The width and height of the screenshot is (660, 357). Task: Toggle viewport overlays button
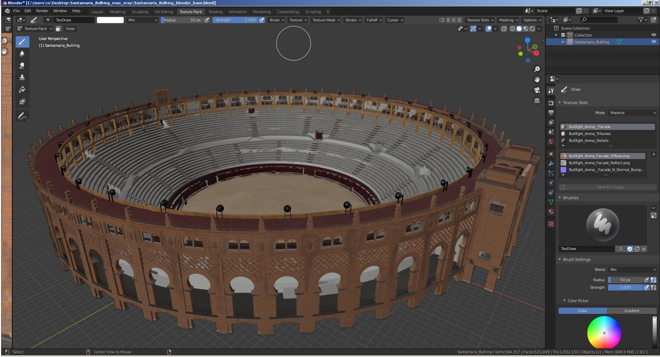point(488,29)
